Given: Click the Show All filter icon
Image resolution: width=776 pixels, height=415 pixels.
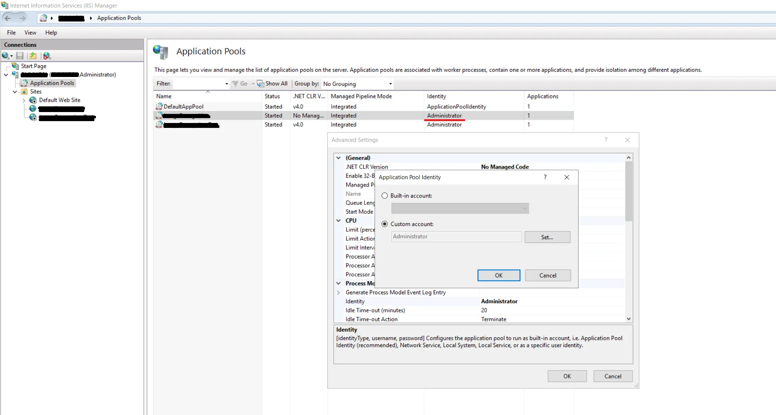Looking at the screenshot, I should pyautogui.click(x=261, y=84).
